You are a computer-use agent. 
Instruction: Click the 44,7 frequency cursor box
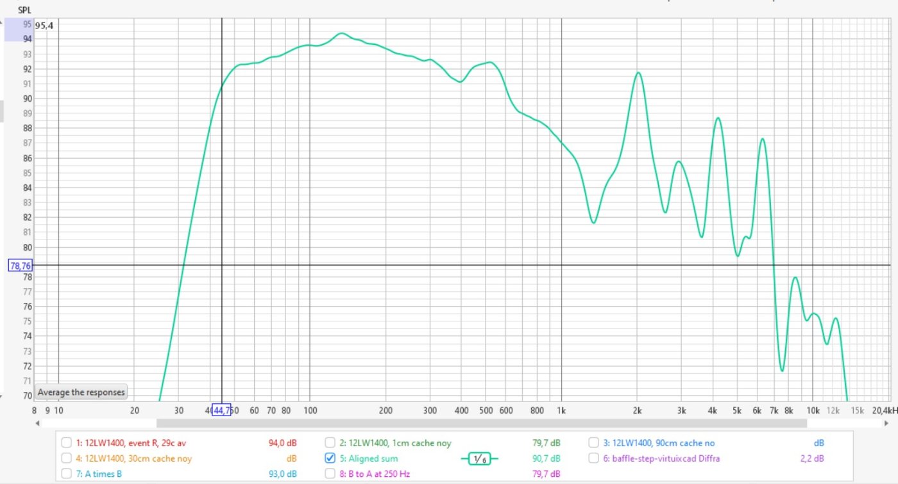221,410
